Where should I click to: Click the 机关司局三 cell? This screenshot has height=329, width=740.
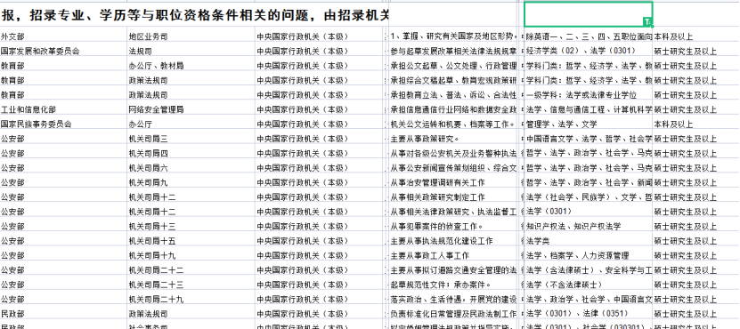[x=191, y=139]
